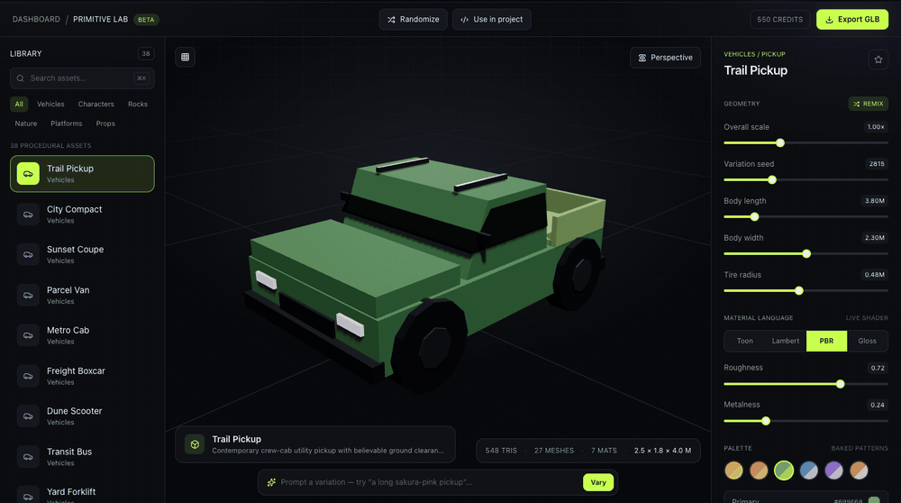
Task: Click the Variation seed slider handle
Action: click(x=772, y=180)
